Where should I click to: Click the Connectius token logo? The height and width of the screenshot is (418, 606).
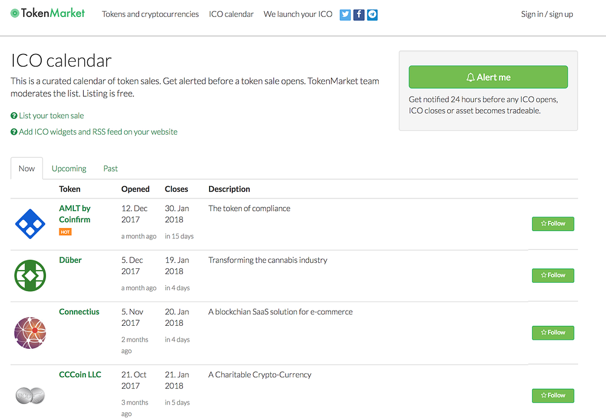(30, 332)
